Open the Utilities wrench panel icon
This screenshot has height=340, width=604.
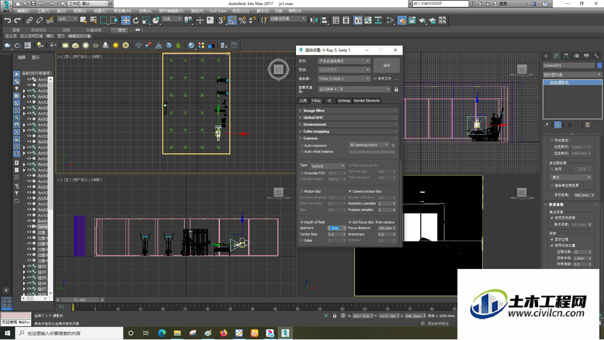point(596,56)
